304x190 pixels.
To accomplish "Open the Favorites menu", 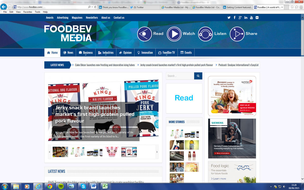I will coord(28,12).
